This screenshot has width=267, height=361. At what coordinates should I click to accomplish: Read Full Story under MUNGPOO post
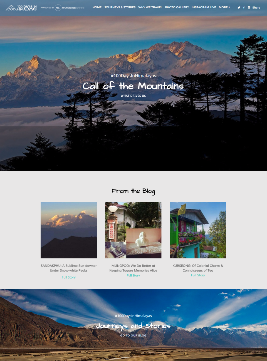pyautogui.click(x=133, y=275)
